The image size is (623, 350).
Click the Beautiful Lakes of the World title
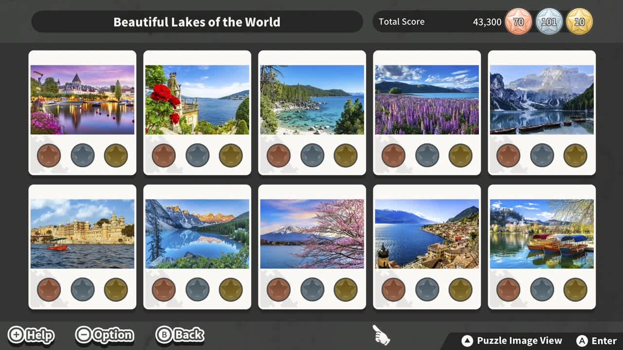coord(197,22)
